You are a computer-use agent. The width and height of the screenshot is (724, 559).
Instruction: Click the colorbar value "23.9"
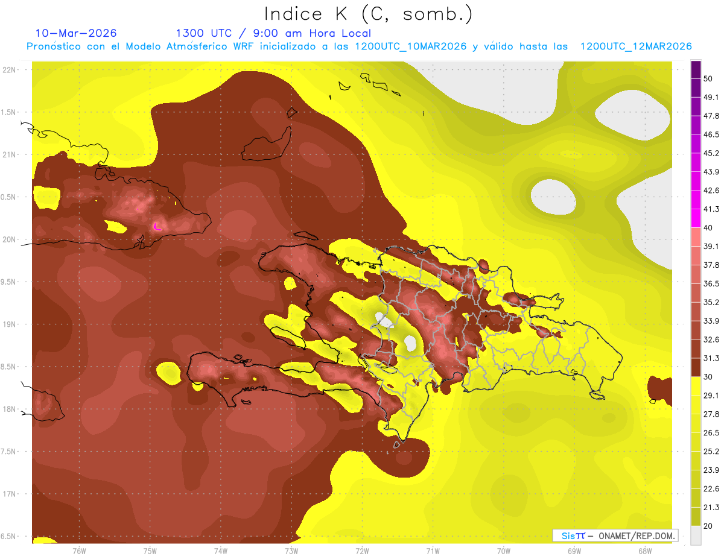712,470
